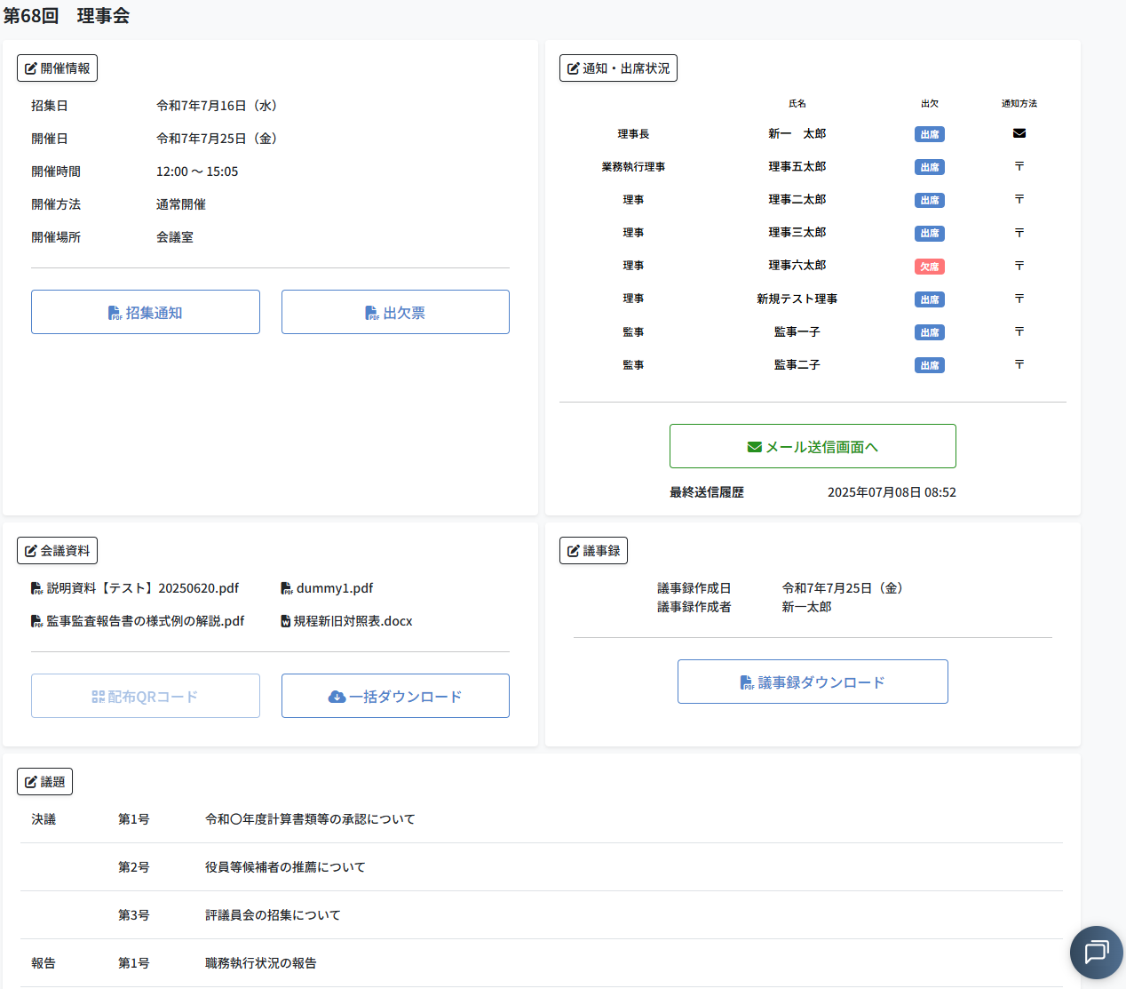Click 欠席 badge for 理事六太郎

[x=929, y=267]
